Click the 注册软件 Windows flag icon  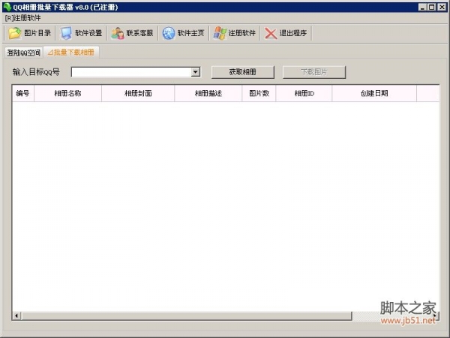tap(220, 33)
